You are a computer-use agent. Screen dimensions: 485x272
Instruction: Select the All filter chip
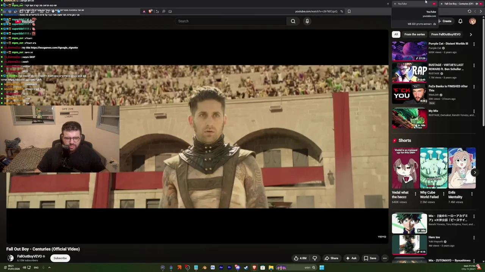(396, 34)
